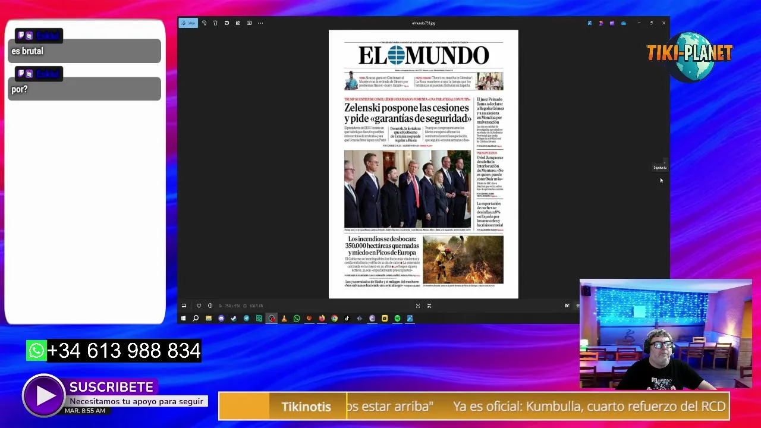Toggle the filmstrip icon at bottom left
Viewport: 761px width, 428px height.
coord(184,306)
